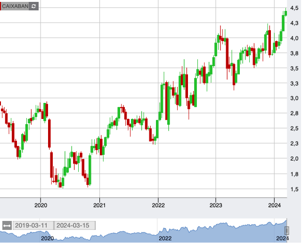Click the 4,5 price axis label

[x=294, y=8]
